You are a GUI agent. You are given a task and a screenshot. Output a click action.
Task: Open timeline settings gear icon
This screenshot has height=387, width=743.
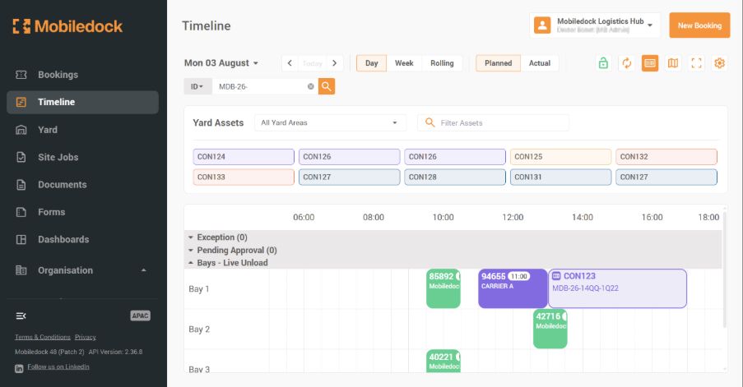pyautogui.click(x=719, y=63)
